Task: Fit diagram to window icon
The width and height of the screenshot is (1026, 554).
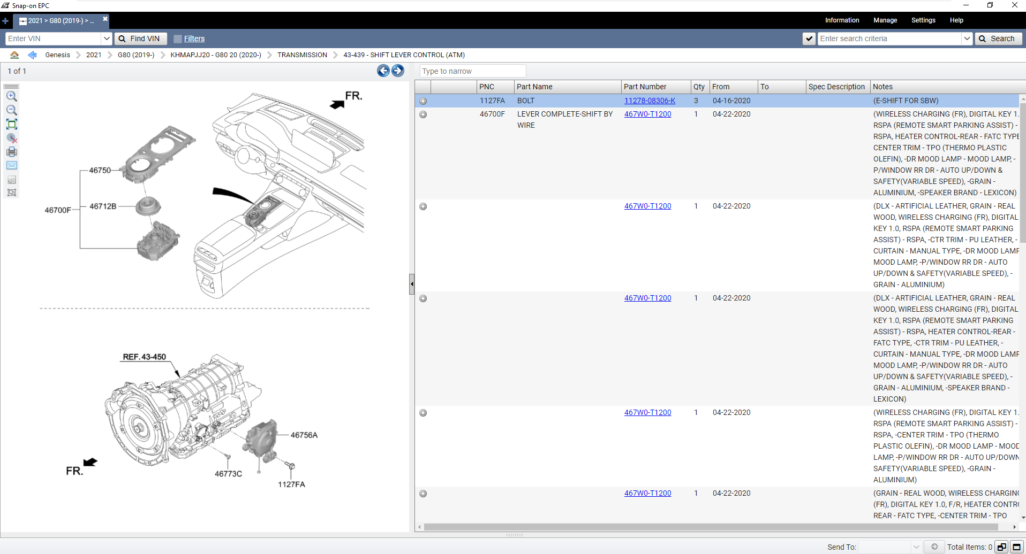Action: coord(11,124)
